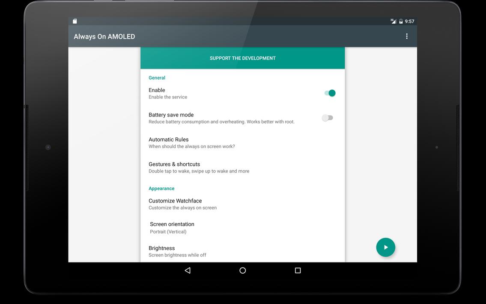
Task: Disable the Enable service switch
Action: point(330,93)
